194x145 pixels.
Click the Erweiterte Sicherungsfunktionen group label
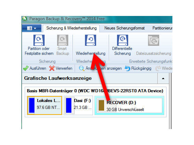coord(150,61)
